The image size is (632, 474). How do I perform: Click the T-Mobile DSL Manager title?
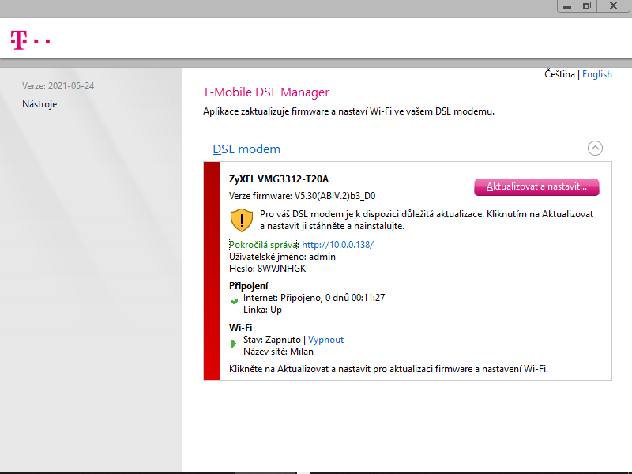[x=266, y=92]
